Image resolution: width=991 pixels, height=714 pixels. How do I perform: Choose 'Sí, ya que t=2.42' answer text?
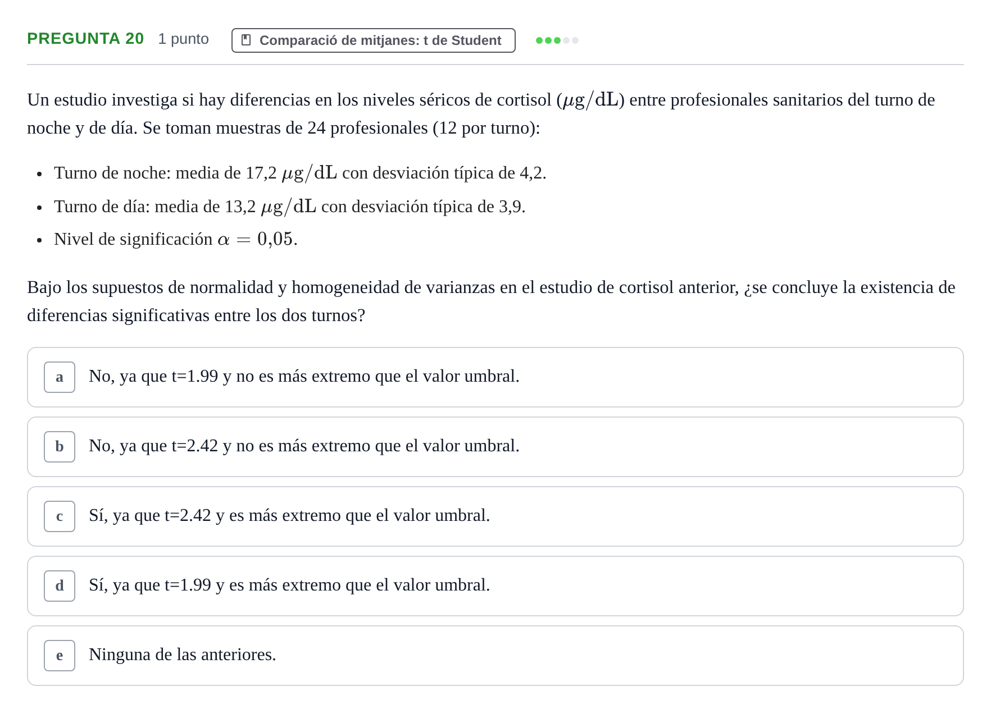point(289,515)
